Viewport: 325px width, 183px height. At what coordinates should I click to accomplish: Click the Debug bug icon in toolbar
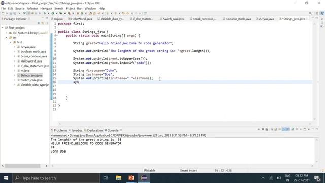pos(45,13)
